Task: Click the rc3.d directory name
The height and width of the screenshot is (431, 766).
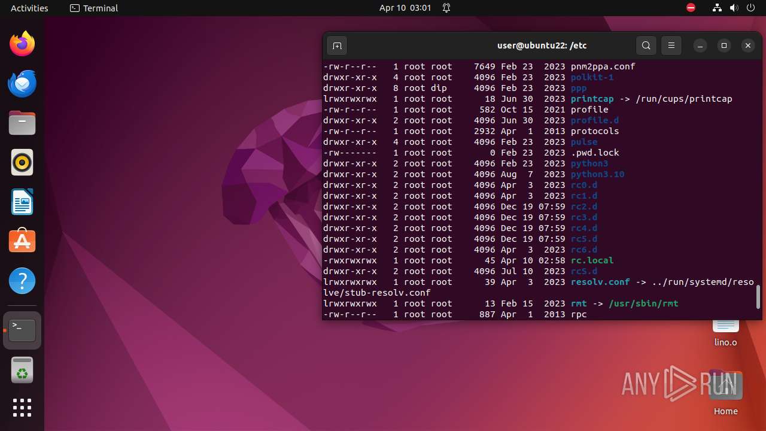Action: 584,217
